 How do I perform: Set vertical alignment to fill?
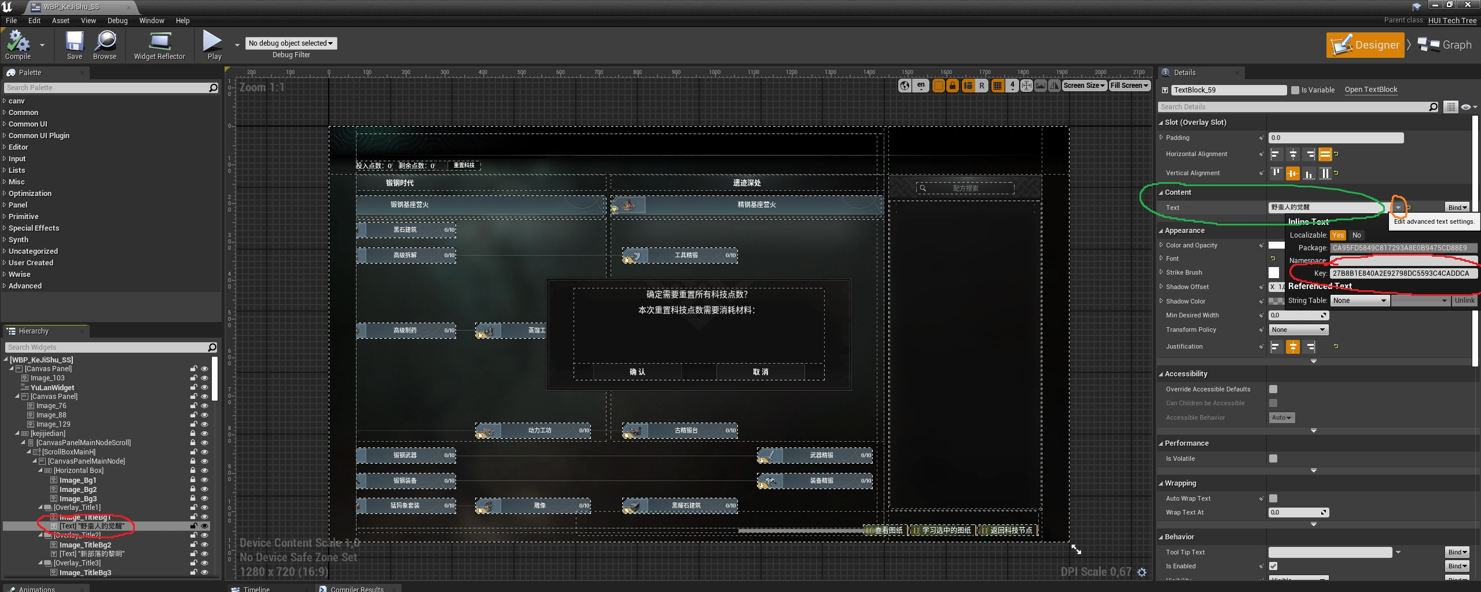(x=1325, y=173)
